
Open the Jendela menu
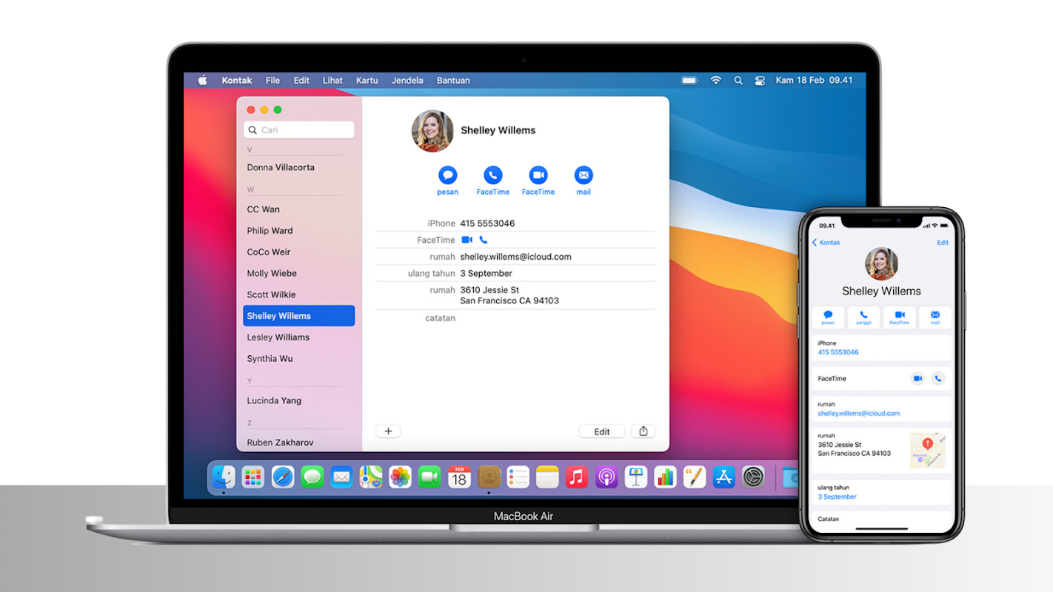[x=407, y=80]
